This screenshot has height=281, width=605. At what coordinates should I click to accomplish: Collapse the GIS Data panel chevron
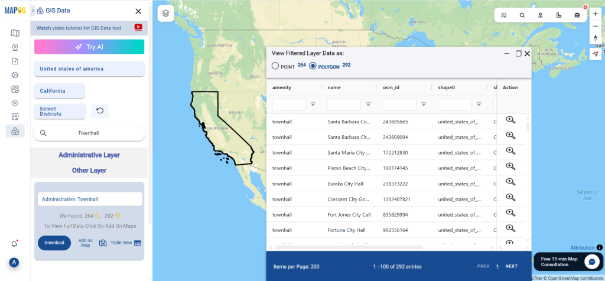(33, 11)
